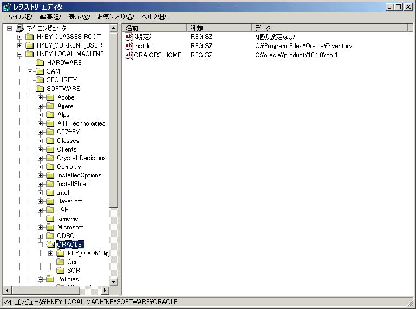This screenshot has width=416, height=309.
Task: Click the Policies folder icon
Action: click(50, 279)
